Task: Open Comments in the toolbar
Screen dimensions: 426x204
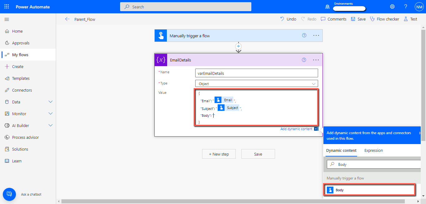Action: pyautogui.click(x=333, y=19)
